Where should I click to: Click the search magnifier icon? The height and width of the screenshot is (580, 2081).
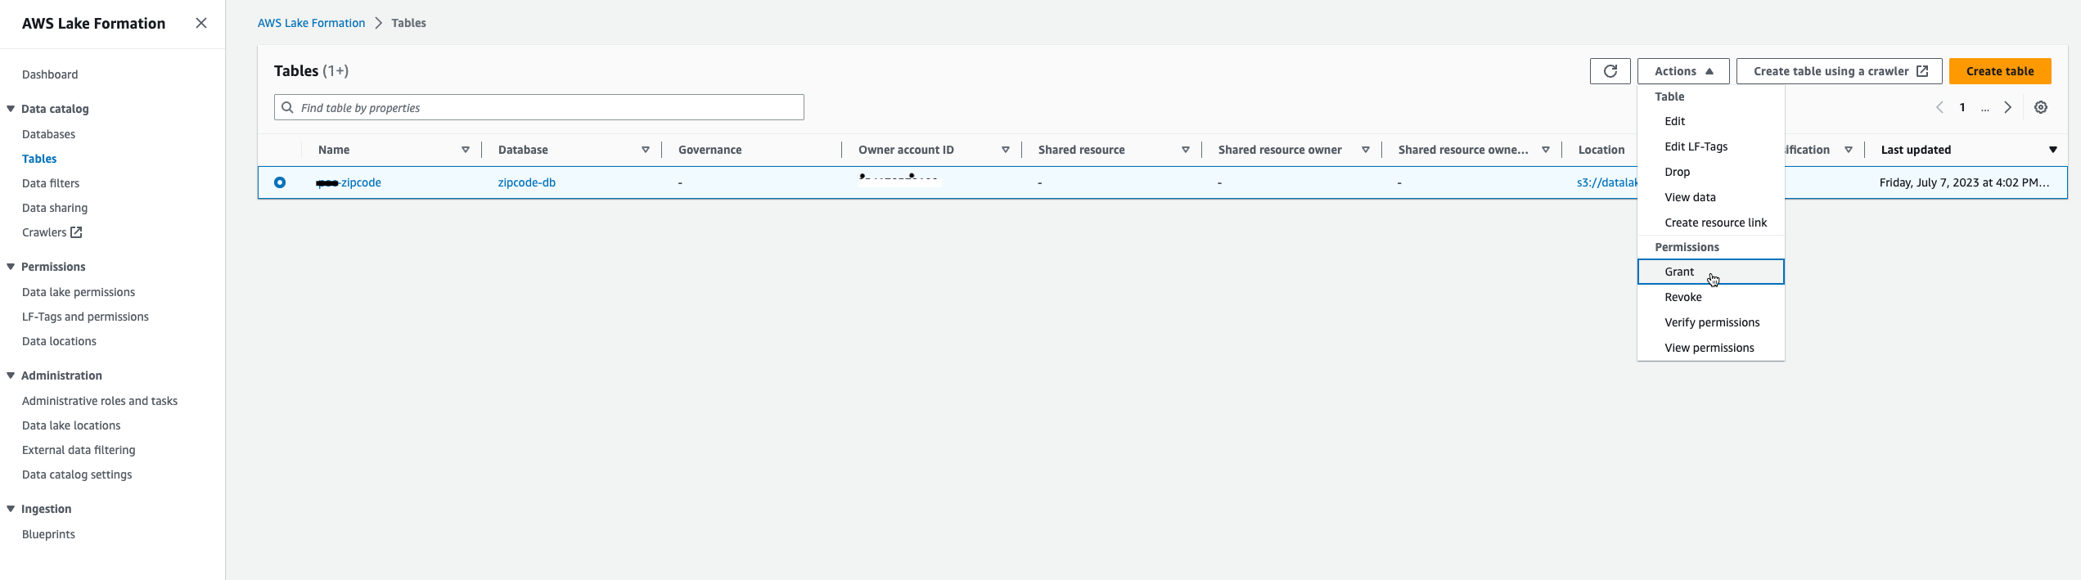pos(287,107)
